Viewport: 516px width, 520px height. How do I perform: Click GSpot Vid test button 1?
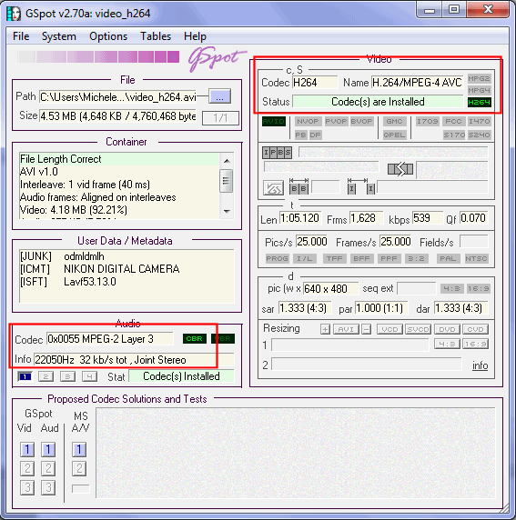[27, 450]
